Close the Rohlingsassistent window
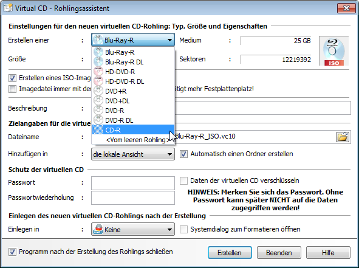Image resolution: width=359 pixels, height=268 pixels. [x=347, y=9]
